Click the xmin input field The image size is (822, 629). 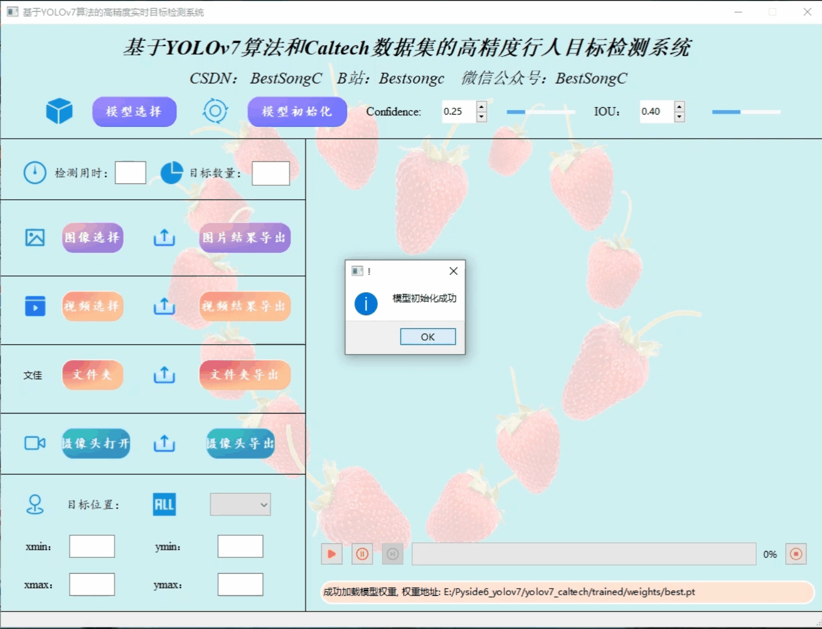click(92, 546)
